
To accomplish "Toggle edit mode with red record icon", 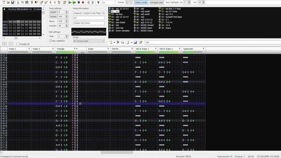I will (83, 2).
